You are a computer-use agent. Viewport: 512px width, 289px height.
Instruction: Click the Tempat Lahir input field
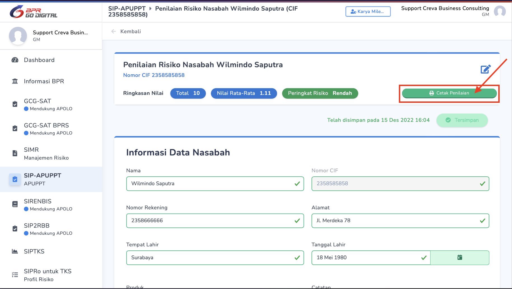pyautogui.click(x=215, y=258)
